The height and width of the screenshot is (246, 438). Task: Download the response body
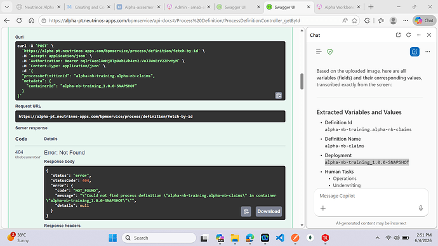coord(269,211)
